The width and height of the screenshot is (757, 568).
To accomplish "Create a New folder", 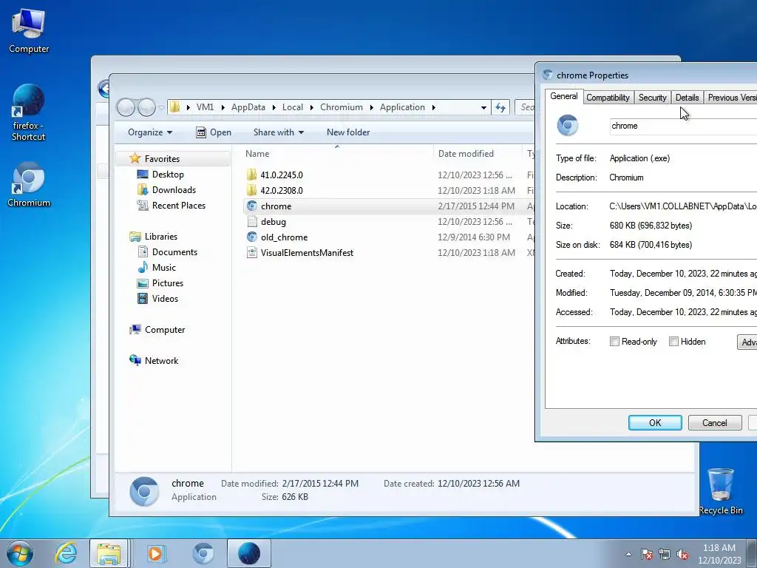I will (348, 132).
